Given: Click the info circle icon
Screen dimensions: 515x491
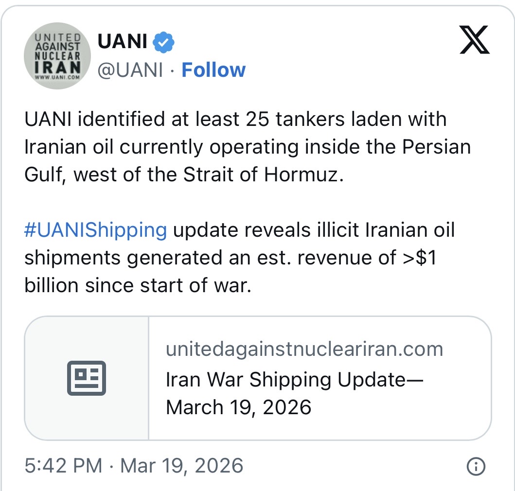Looking at the screenshot, I should click(476, 467).
